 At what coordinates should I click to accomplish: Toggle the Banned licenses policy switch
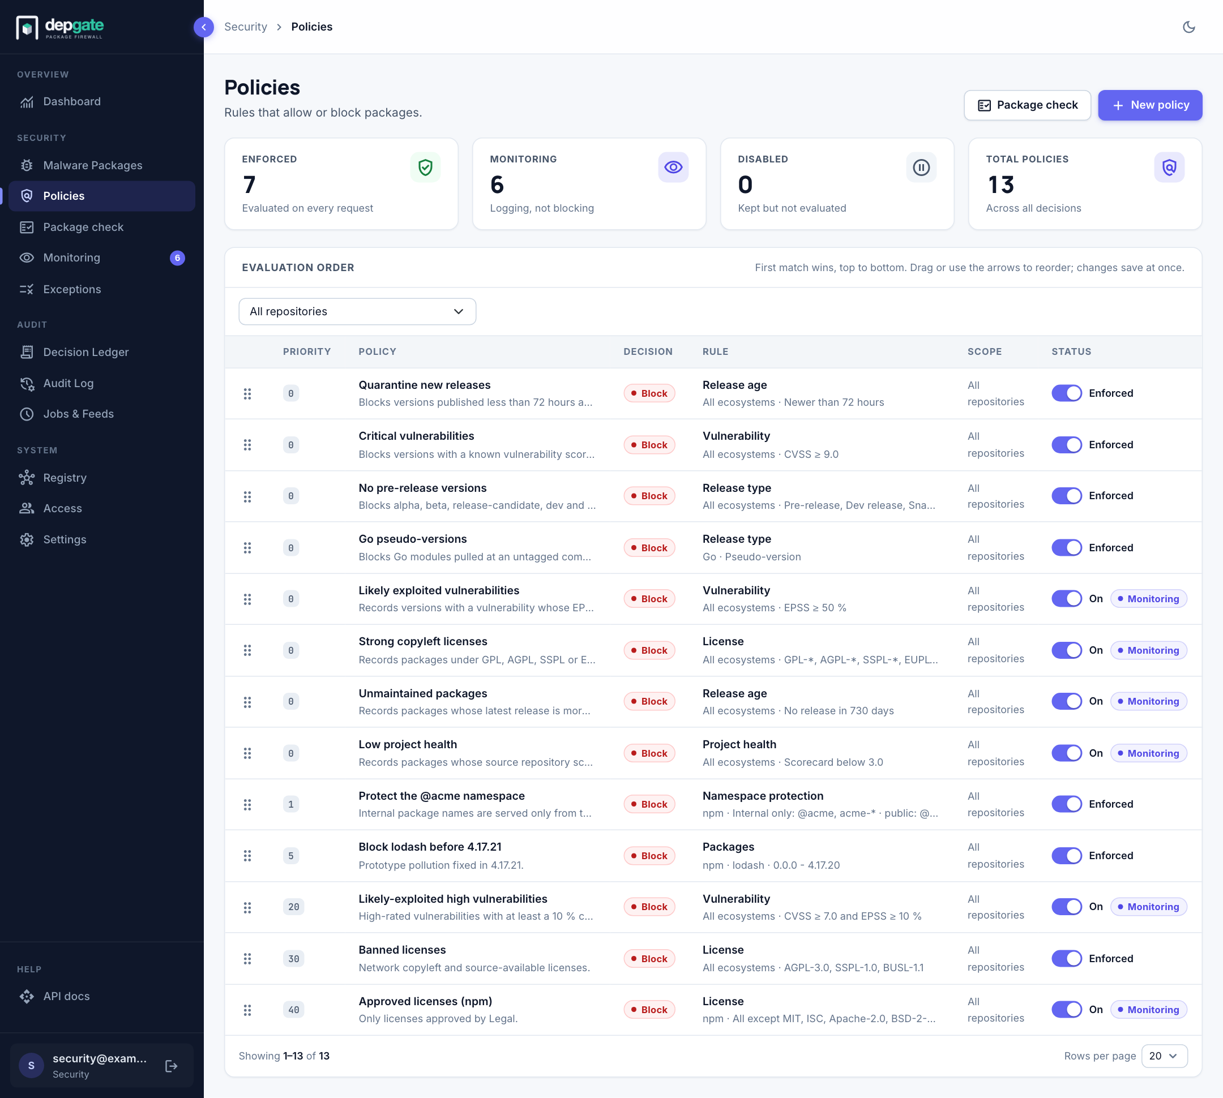[1066, 958]
